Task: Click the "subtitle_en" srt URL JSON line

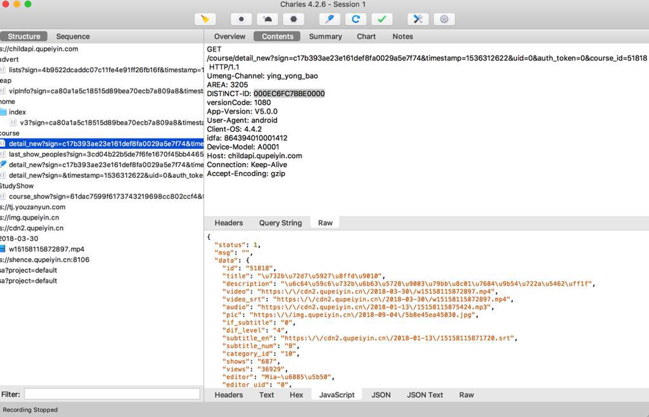Action: point(370,338)
